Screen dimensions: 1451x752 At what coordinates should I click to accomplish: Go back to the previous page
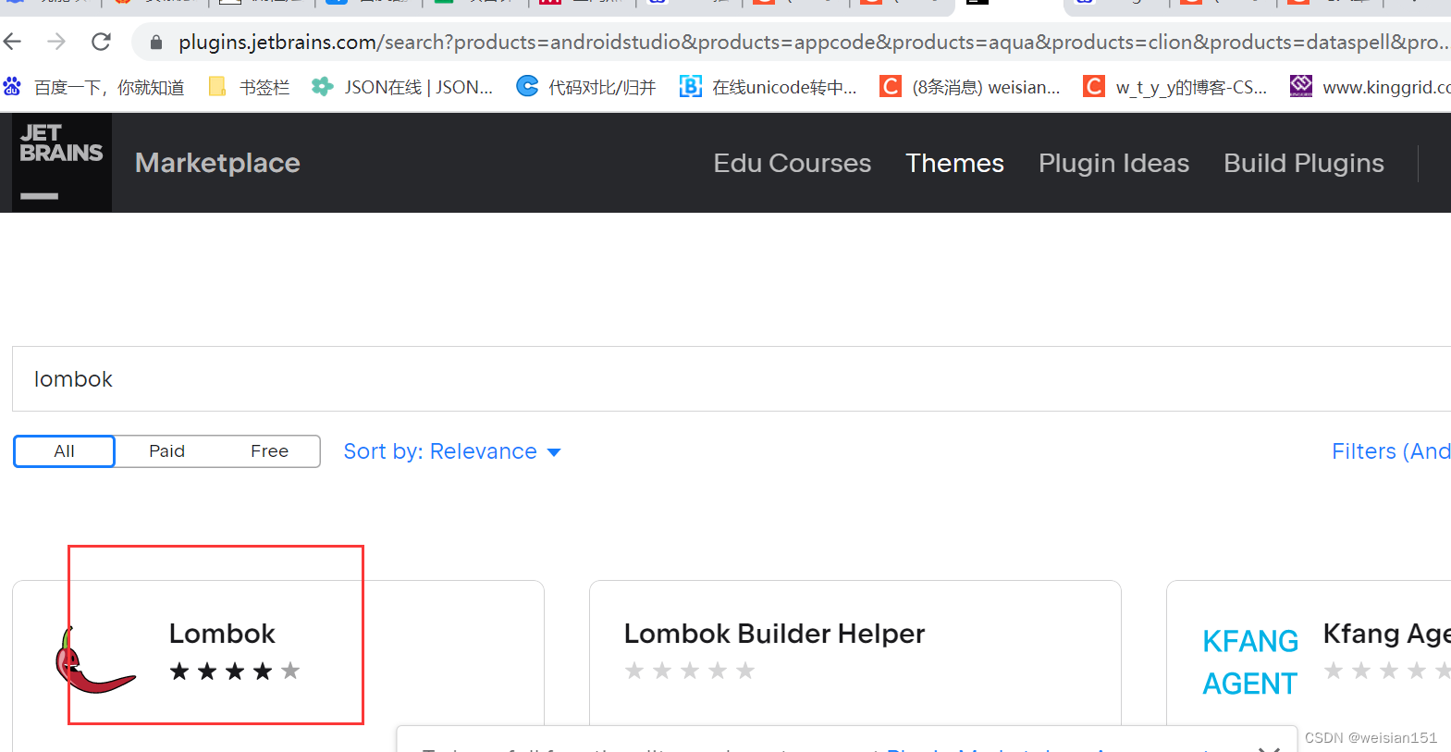(13, 42)
